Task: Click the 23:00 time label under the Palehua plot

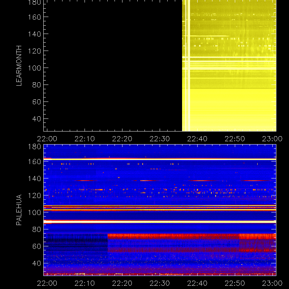Action: (x=272, y=283)
